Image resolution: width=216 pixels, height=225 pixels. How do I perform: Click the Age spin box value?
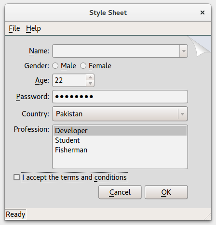coord(69,80)
